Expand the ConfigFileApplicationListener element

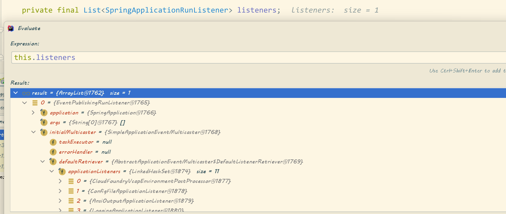click(60, 191)
